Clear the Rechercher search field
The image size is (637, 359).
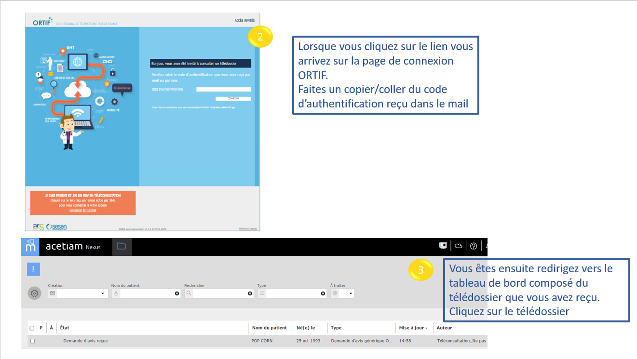(250, 293)
